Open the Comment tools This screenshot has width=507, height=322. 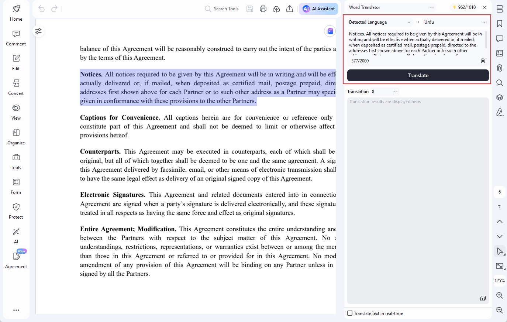tap(16, 38)
